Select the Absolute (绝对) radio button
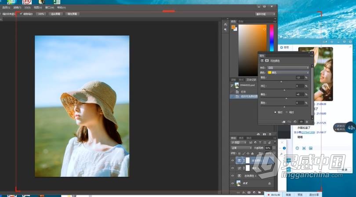The image size is (356, 197). pyautogui.click(x=287, y=112)
